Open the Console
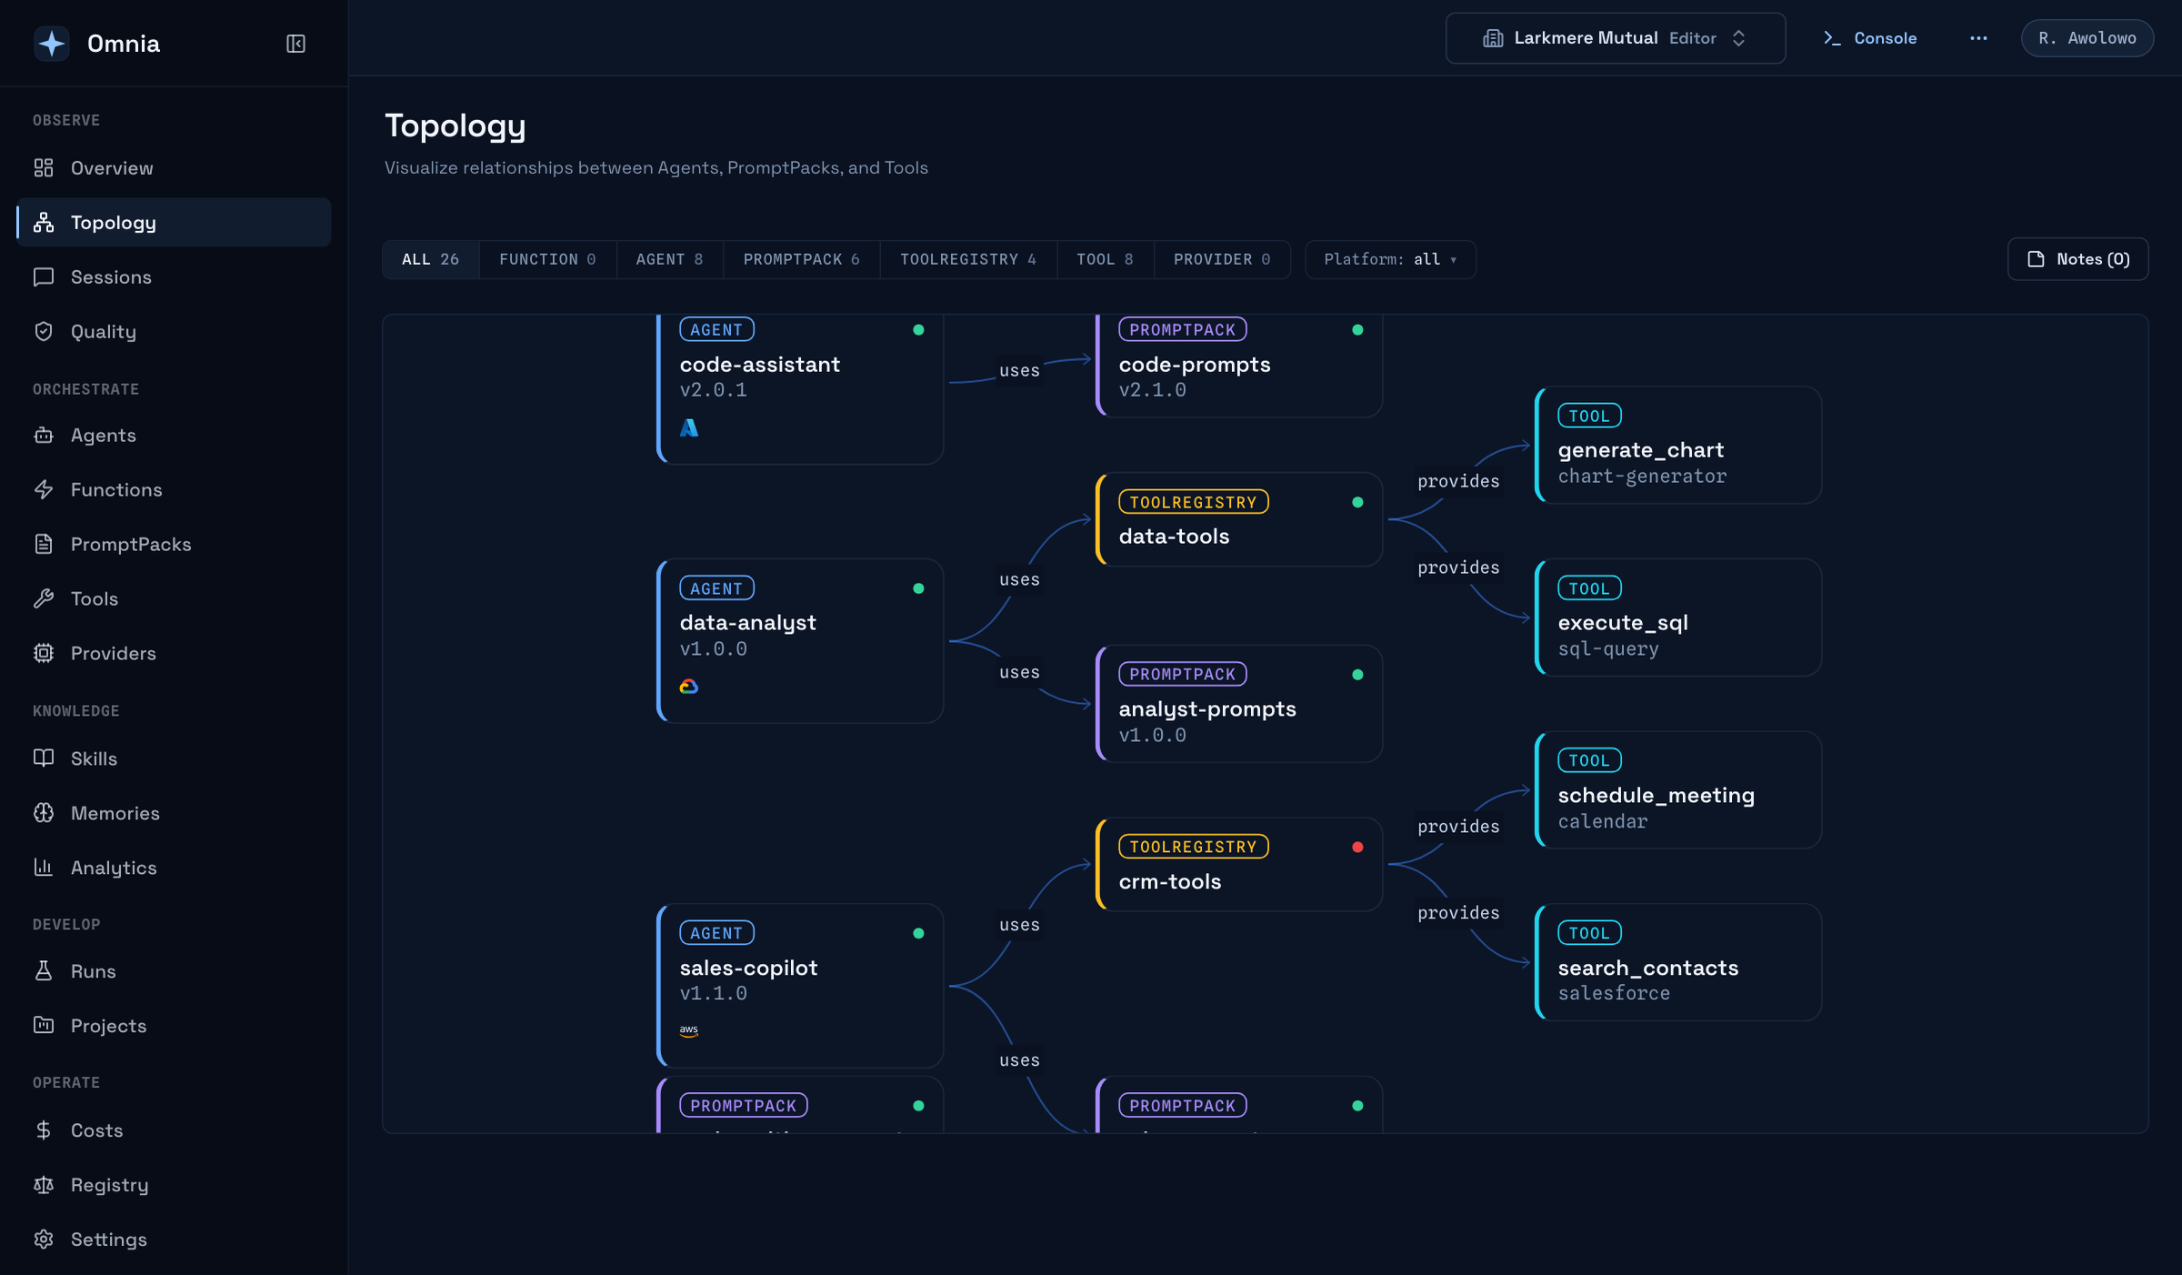The width and height of the screenshot is (2182, 1275). pos(1870,38)
